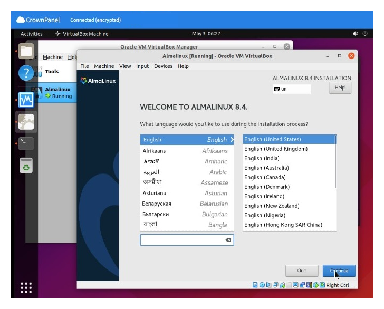The image size is (384, 309).
Task: Click the recording status icon
Action: [302, 285]
